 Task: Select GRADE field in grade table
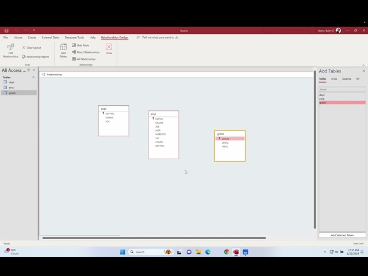[x=230, y=139]
